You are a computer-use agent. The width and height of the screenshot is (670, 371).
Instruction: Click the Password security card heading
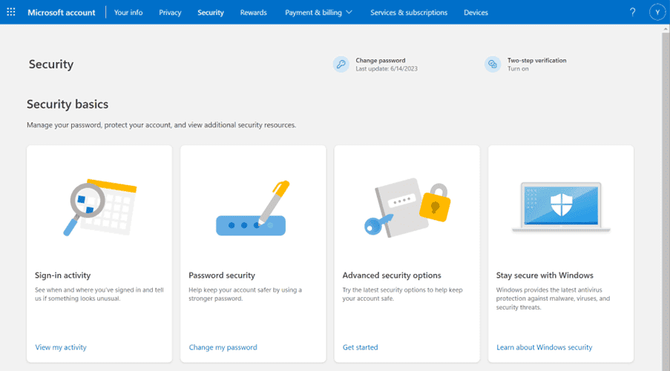tap(222, 275)
